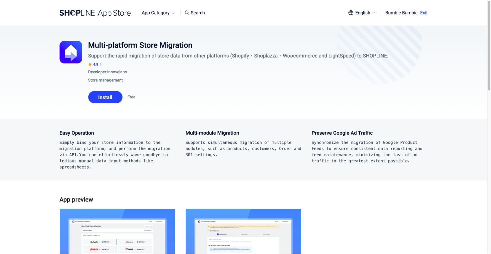The image size is (491, 254).
Task: Click the app description subtitle text
Action: tap(238, 56)
